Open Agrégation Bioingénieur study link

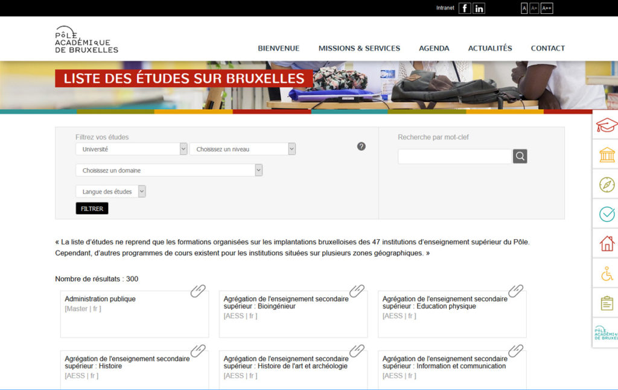[x=285, y=303]
